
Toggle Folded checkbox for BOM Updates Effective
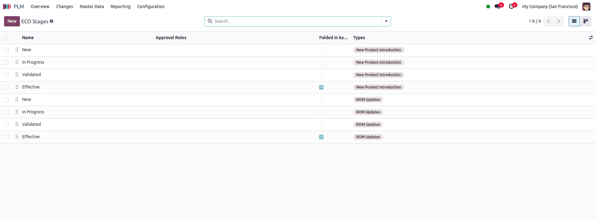pyautogui.click(x=321, y=137)
